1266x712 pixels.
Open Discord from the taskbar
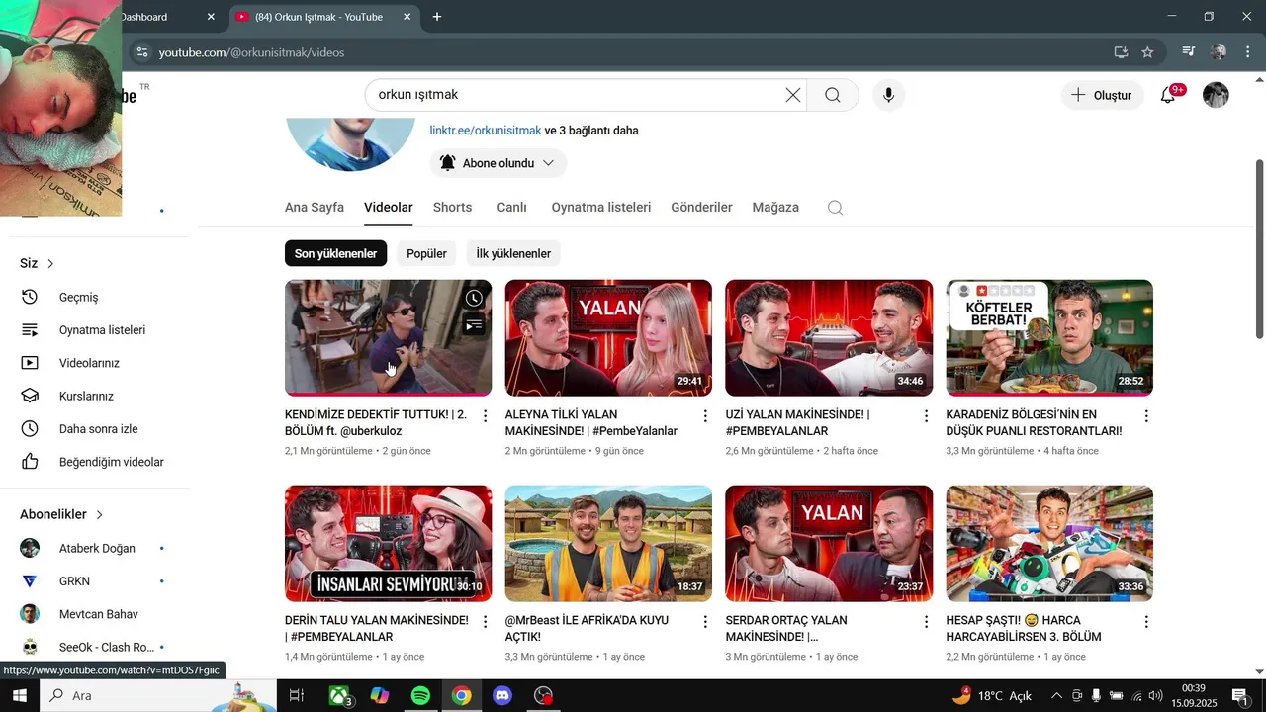(502, 696)
